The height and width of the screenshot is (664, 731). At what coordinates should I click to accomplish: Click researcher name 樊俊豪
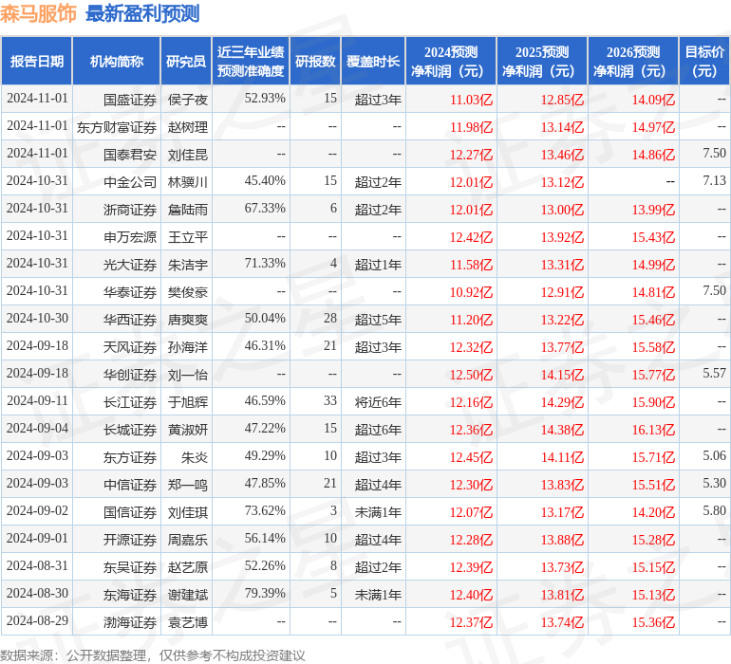coord(188,292)
